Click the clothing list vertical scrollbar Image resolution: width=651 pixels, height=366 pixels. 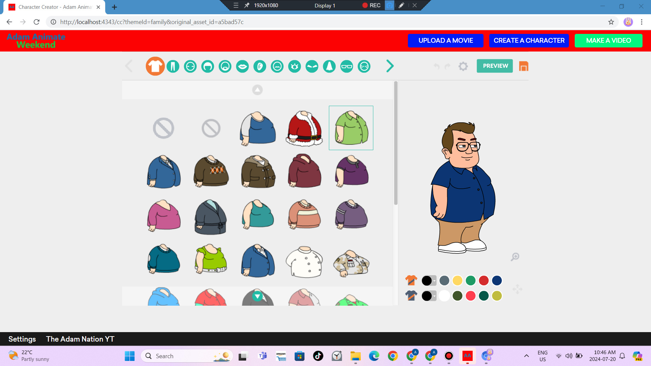[396, 143]
